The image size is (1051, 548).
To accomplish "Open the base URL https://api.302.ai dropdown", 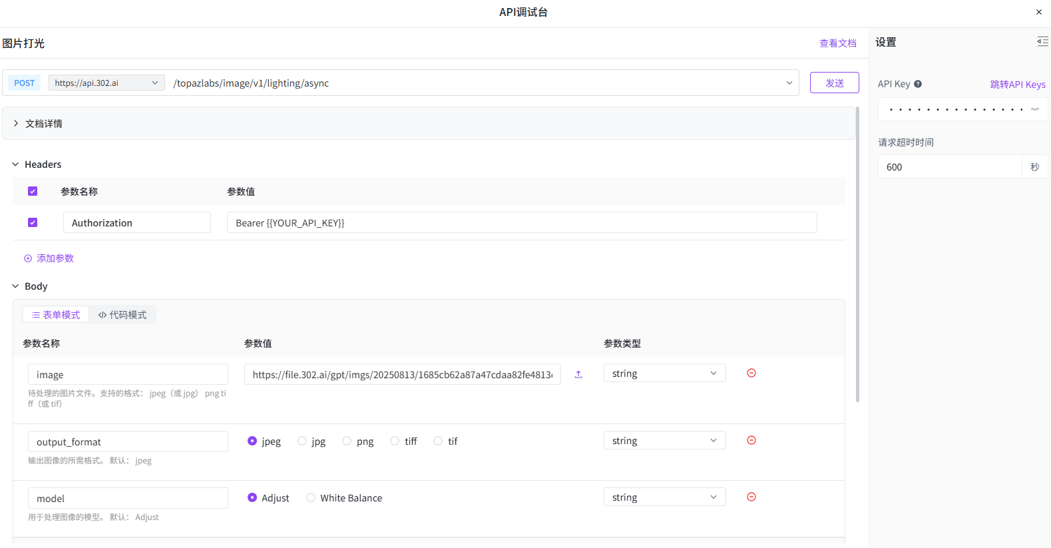I will click(106, 83).
